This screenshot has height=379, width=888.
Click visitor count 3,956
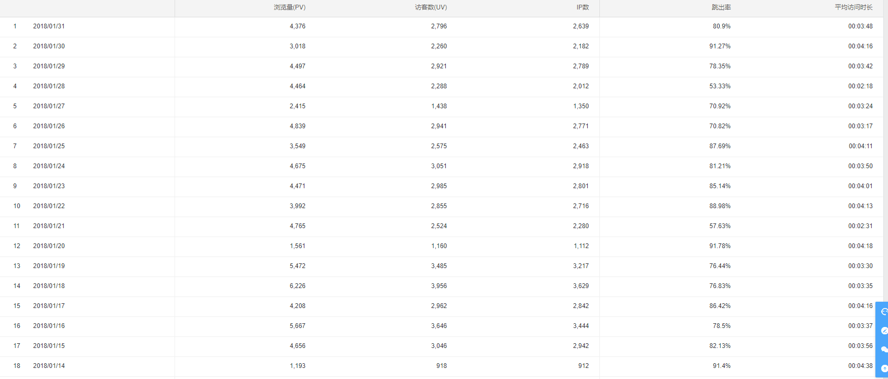coord(439,286)
